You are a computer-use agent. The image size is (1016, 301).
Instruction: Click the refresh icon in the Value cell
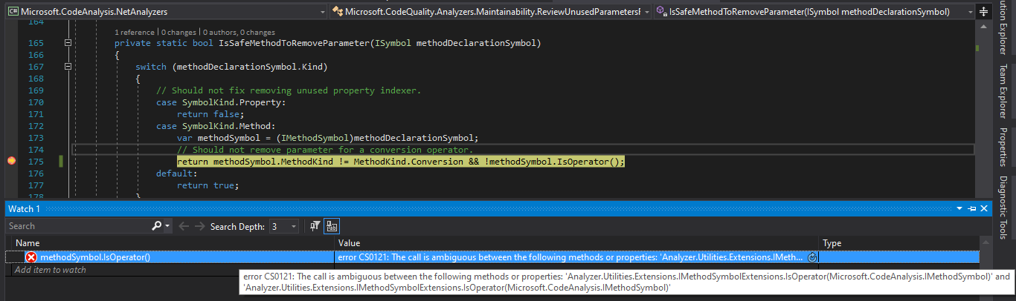[812, 257]
